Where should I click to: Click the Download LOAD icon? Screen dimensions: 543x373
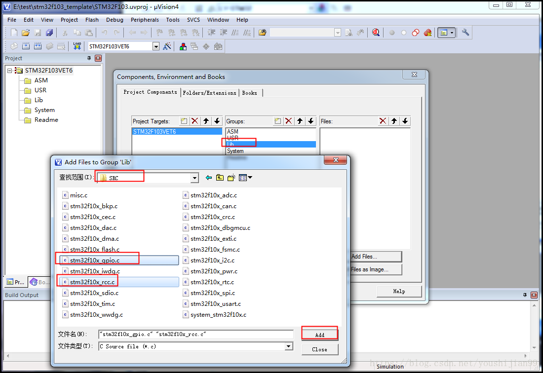point(77,46)
